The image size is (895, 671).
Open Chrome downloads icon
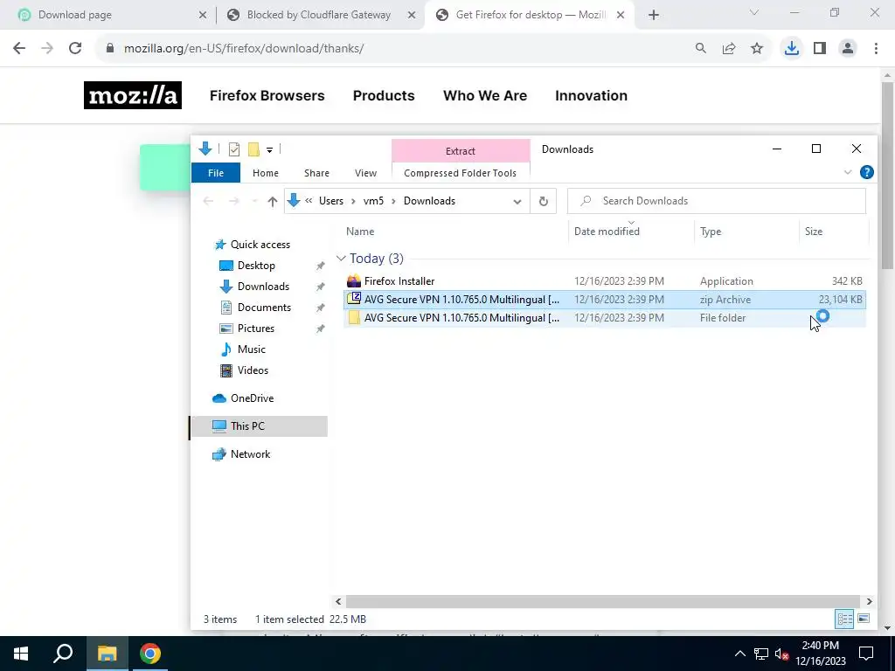[x=792, y=49]
